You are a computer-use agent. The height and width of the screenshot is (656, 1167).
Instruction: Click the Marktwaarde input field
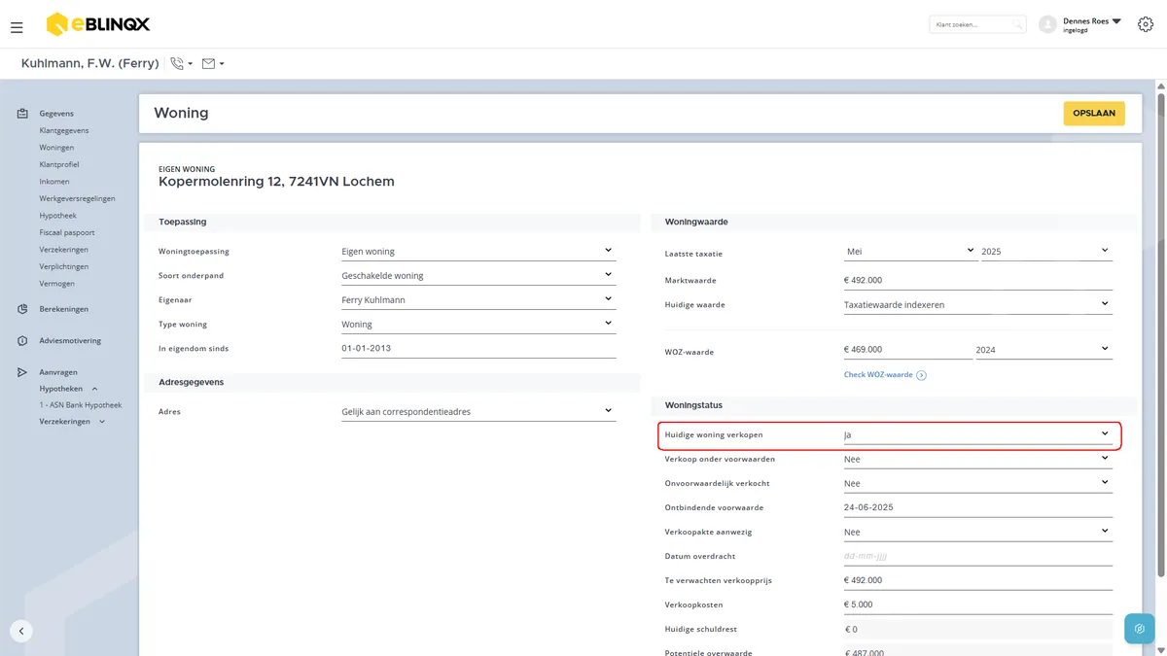coord(977,280)
